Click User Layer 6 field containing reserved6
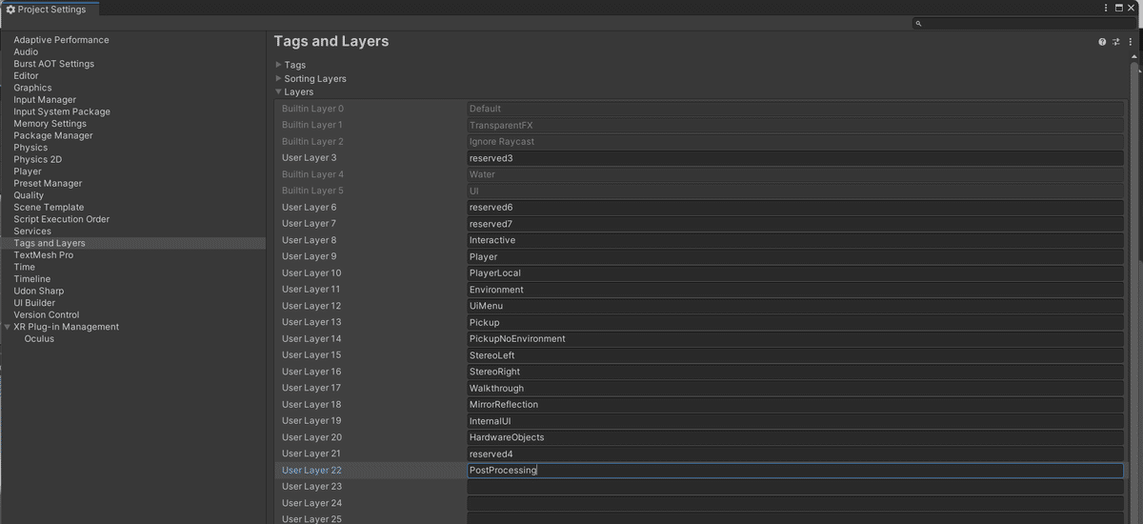The width and height of the screenshot is (1143, 524). pos(795,208)
